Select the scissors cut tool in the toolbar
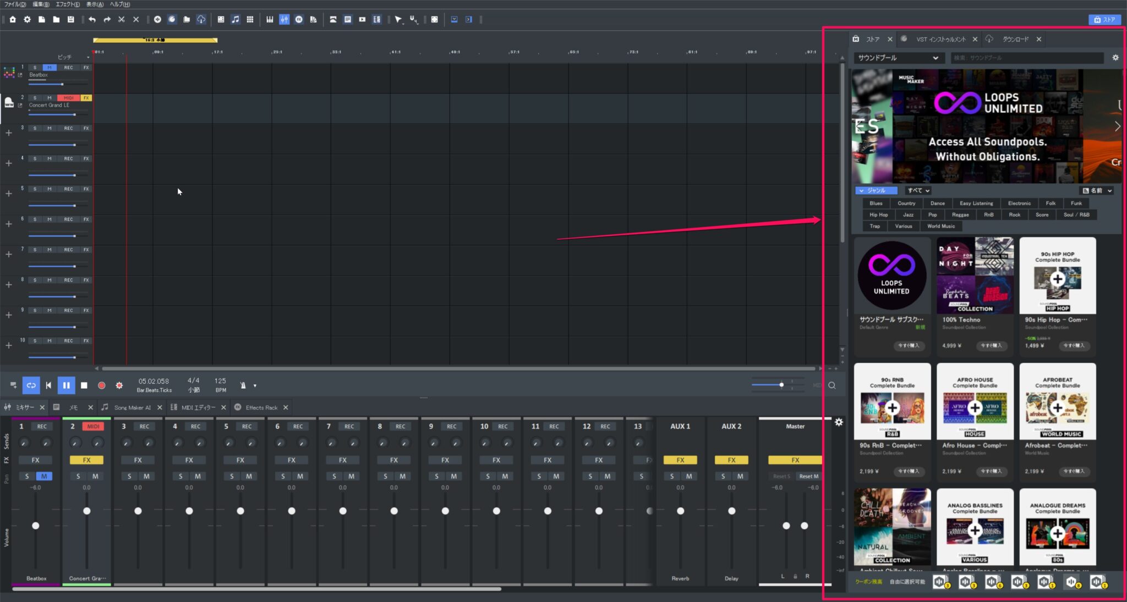Viewport: 1127px width, 602px height. click(x=122, y=19)
